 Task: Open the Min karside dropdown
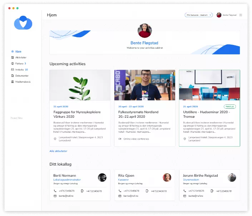199,15
